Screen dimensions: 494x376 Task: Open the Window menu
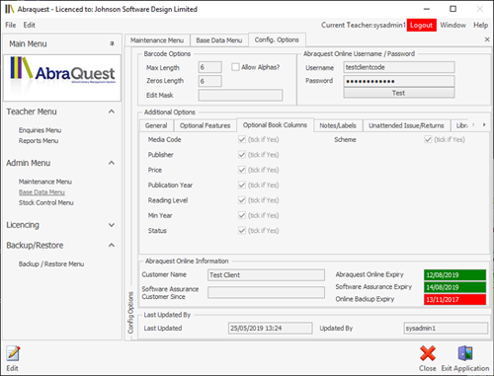coord(453,25)
